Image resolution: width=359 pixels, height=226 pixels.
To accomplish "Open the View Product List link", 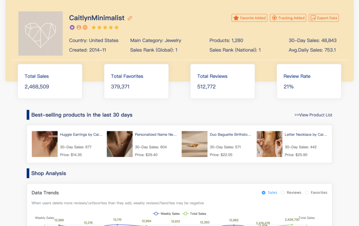I will [x=313, y=115].
